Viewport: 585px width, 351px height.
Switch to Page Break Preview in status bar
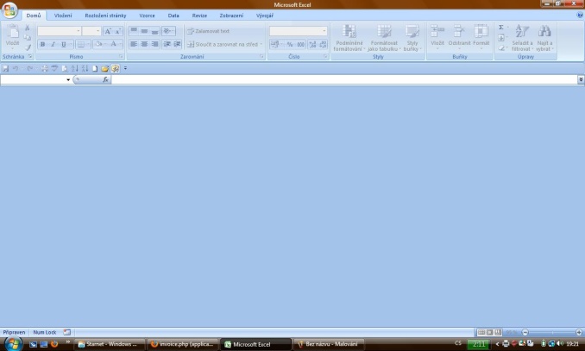click(498, 332)
